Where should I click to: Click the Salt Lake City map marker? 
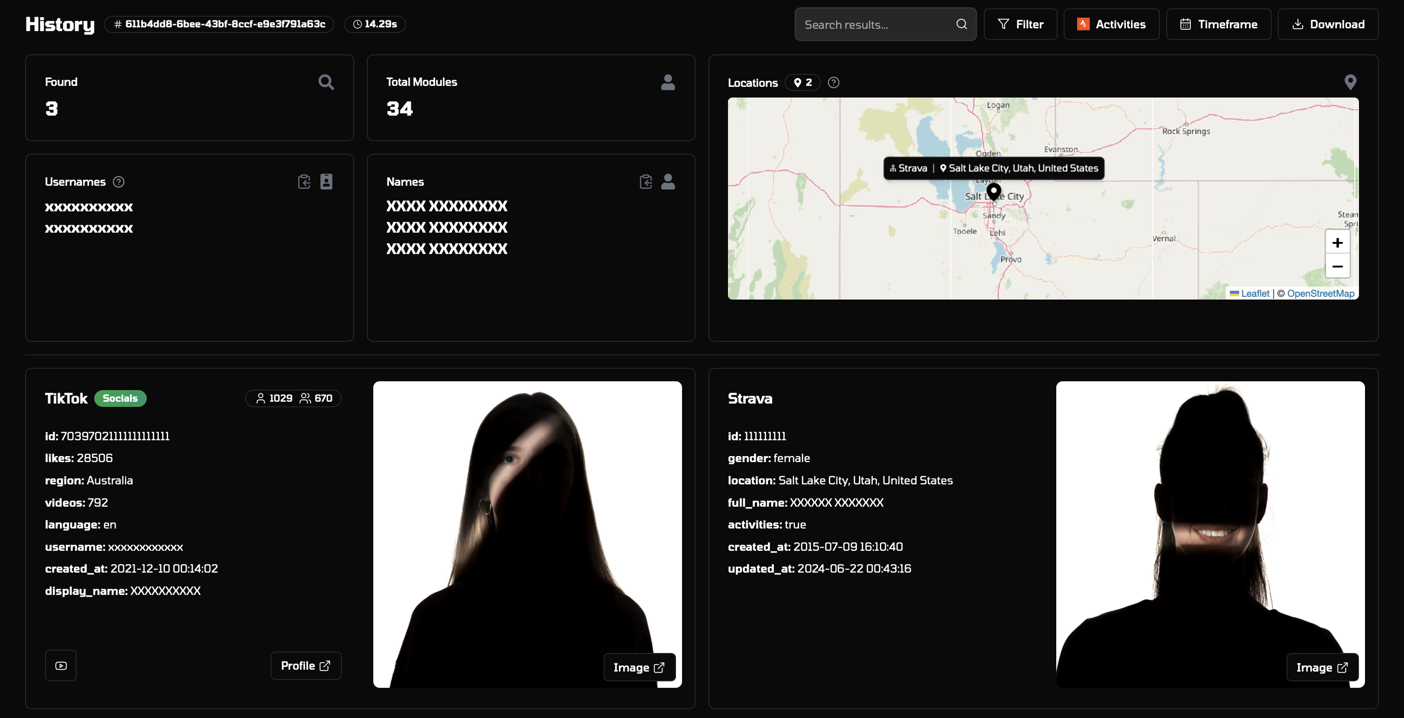coord(994,192)
